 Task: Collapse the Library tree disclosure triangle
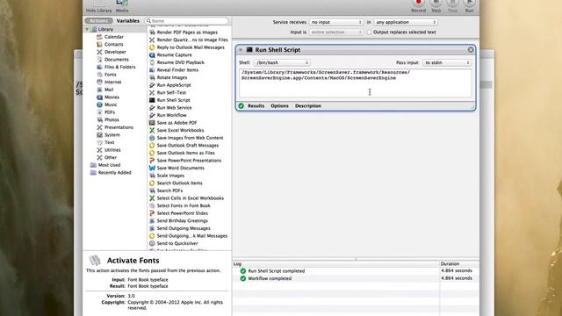87,29
